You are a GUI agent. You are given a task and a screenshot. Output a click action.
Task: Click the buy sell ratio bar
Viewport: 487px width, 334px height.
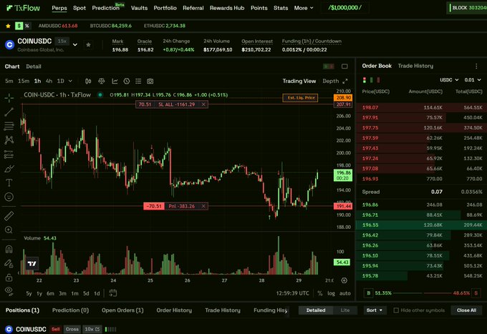click(422, 293)
